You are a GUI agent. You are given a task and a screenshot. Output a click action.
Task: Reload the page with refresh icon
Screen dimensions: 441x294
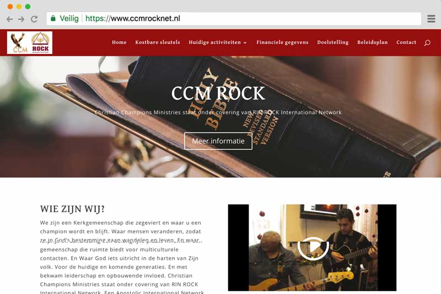(34, 19)
